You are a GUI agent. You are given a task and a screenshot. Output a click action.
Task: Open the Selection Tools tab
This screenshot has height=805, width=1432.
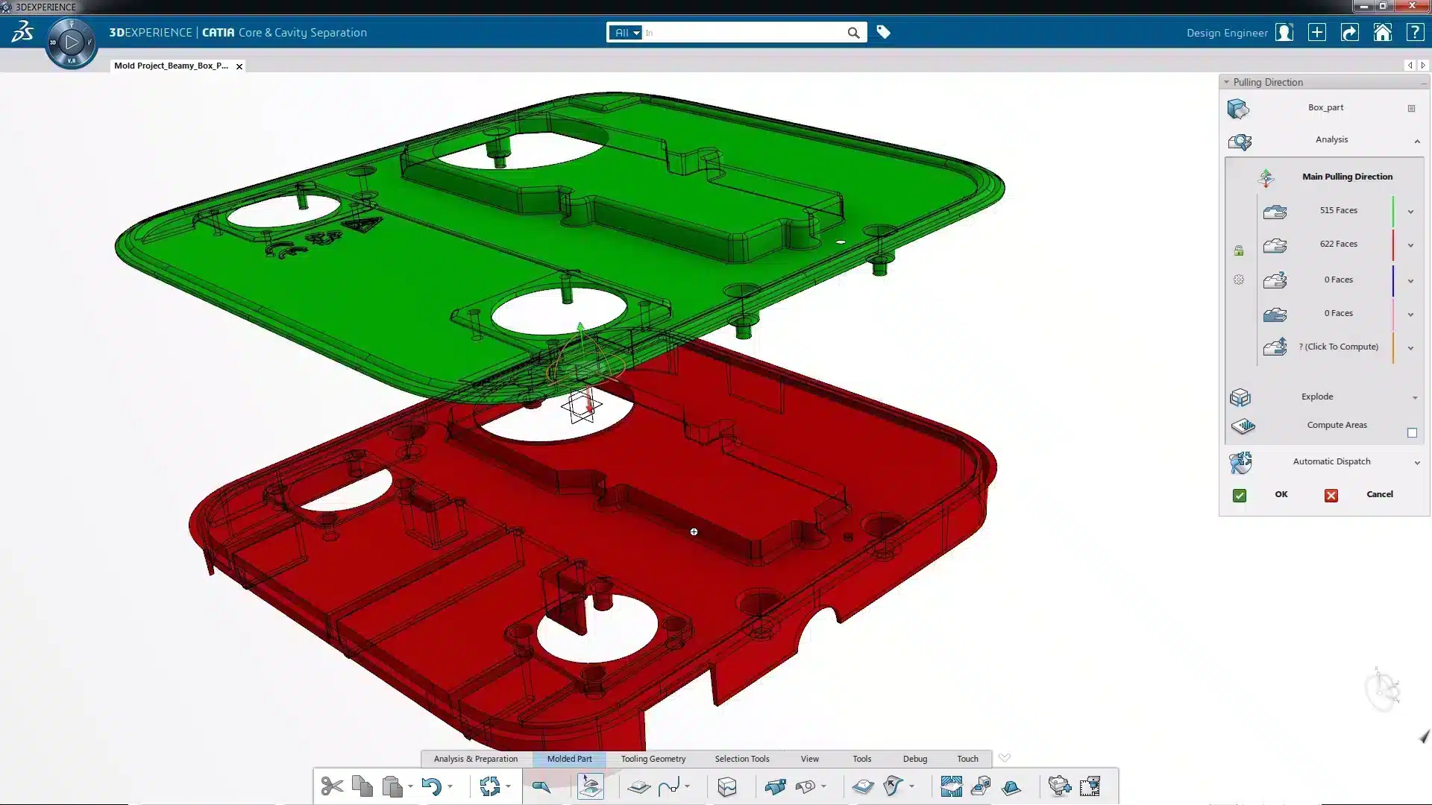[x=741, y=758]
